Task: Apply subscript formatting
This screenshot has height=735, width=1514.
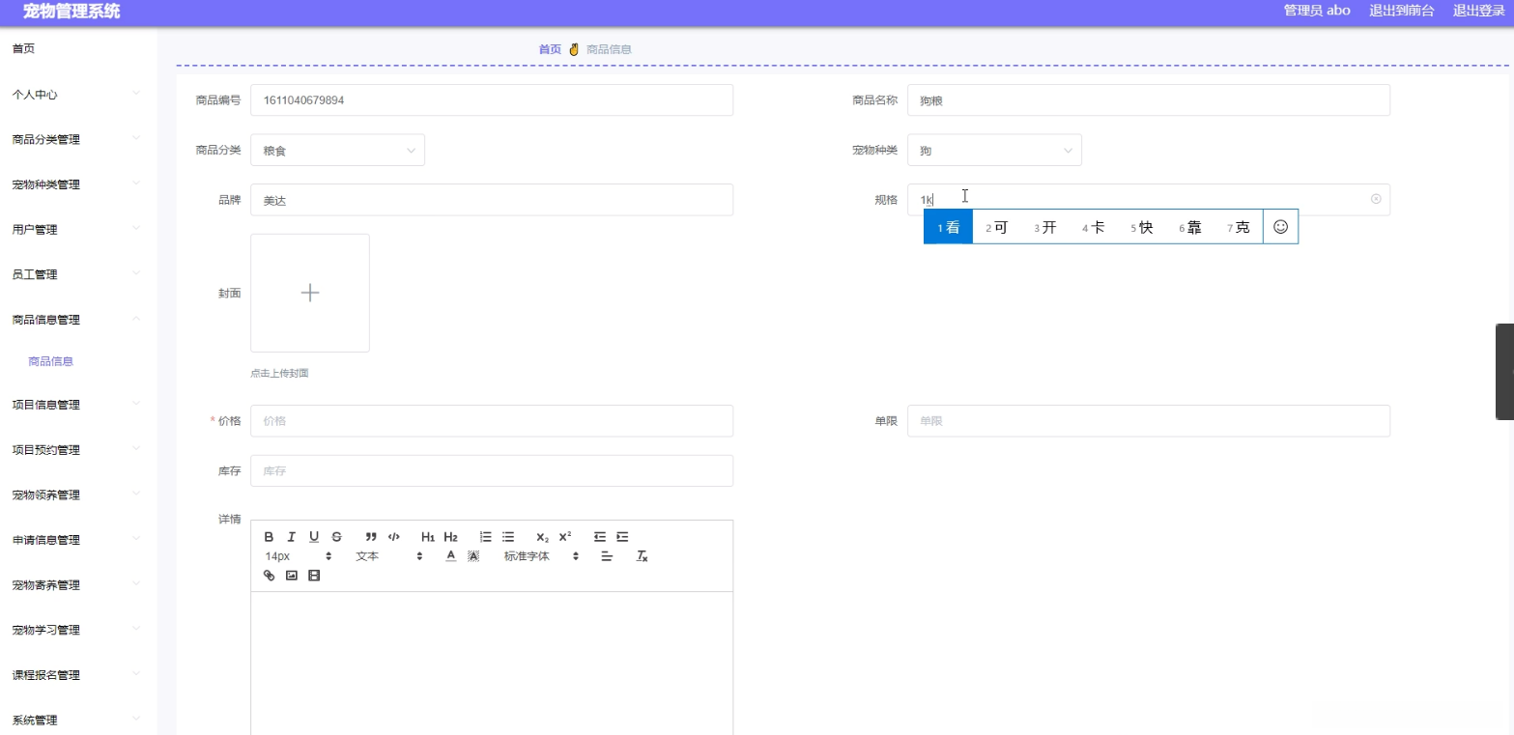Action: (542, 537)
